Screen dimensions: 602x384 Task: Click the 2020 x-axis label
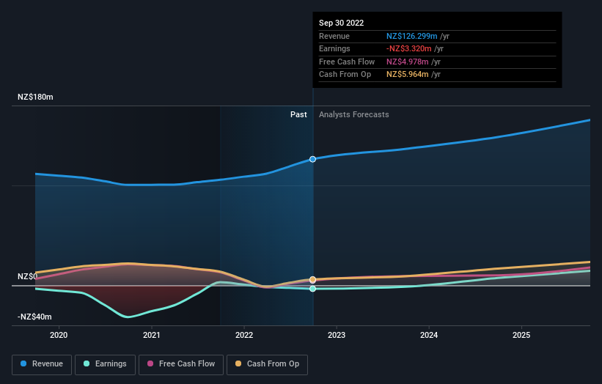(59, 336)
